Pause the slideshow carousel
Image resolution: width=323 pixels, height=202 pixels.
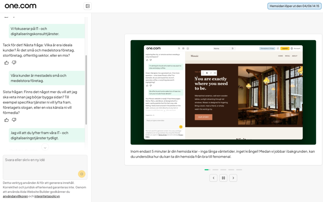(x=223, y=178)
